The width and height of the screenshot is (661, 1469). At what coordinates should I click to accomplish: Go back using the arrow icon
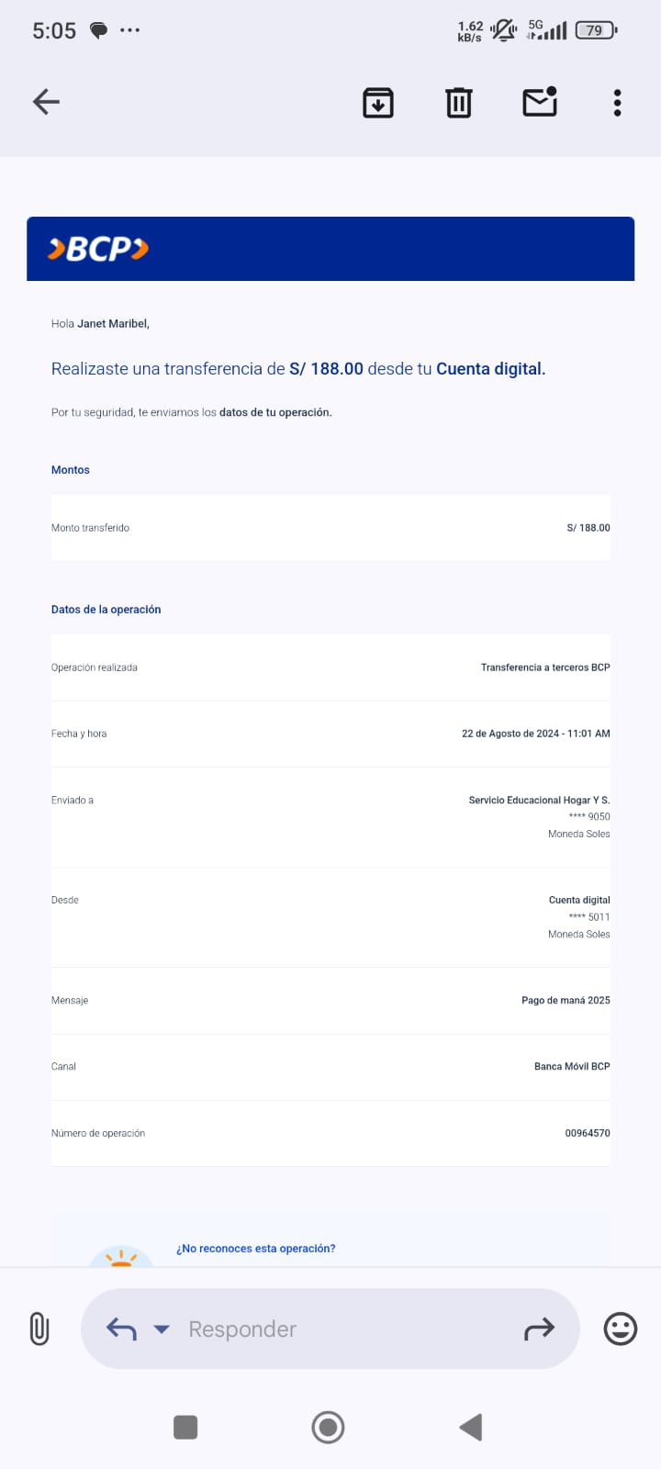pyautogui.click(x=46, y=102)
